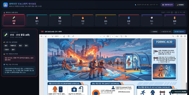Viewport: 189px width, 95px height.
Task: Click the '산성 - 산성 물질 (6종)' heading
Action: pyautogui.click(x=20, y=35)
